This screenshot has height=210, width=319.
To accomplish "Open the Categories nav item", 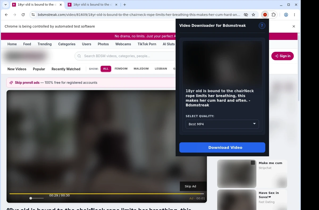I will tap(67, 44).
